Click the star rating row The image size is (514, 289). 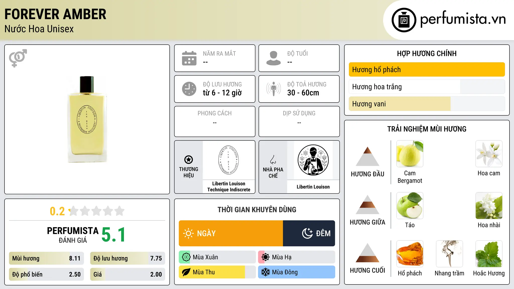click(97, 211)
